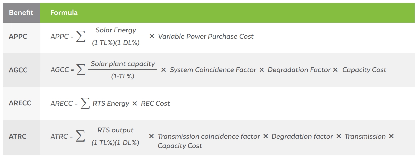Screen dimensions: 417x157
Task: Click the multiplication sign before REC Cost
Action: 135,104
